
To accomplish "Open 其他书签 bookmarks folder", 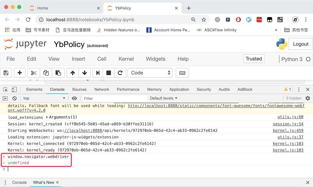I will [296, 30].
